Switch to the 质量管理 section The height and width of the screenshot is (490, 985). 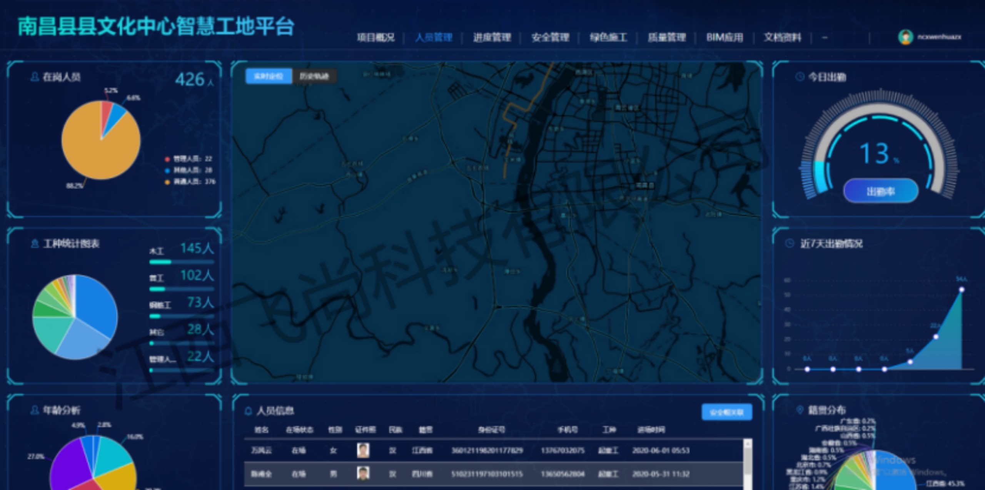point(667,37)
